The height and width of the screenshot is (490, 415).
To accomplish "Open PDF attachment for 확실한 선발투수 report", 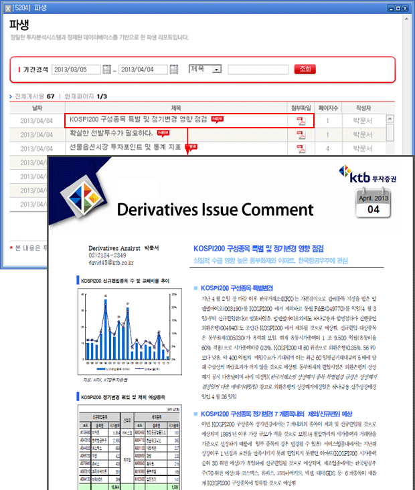I will point(301,134).
